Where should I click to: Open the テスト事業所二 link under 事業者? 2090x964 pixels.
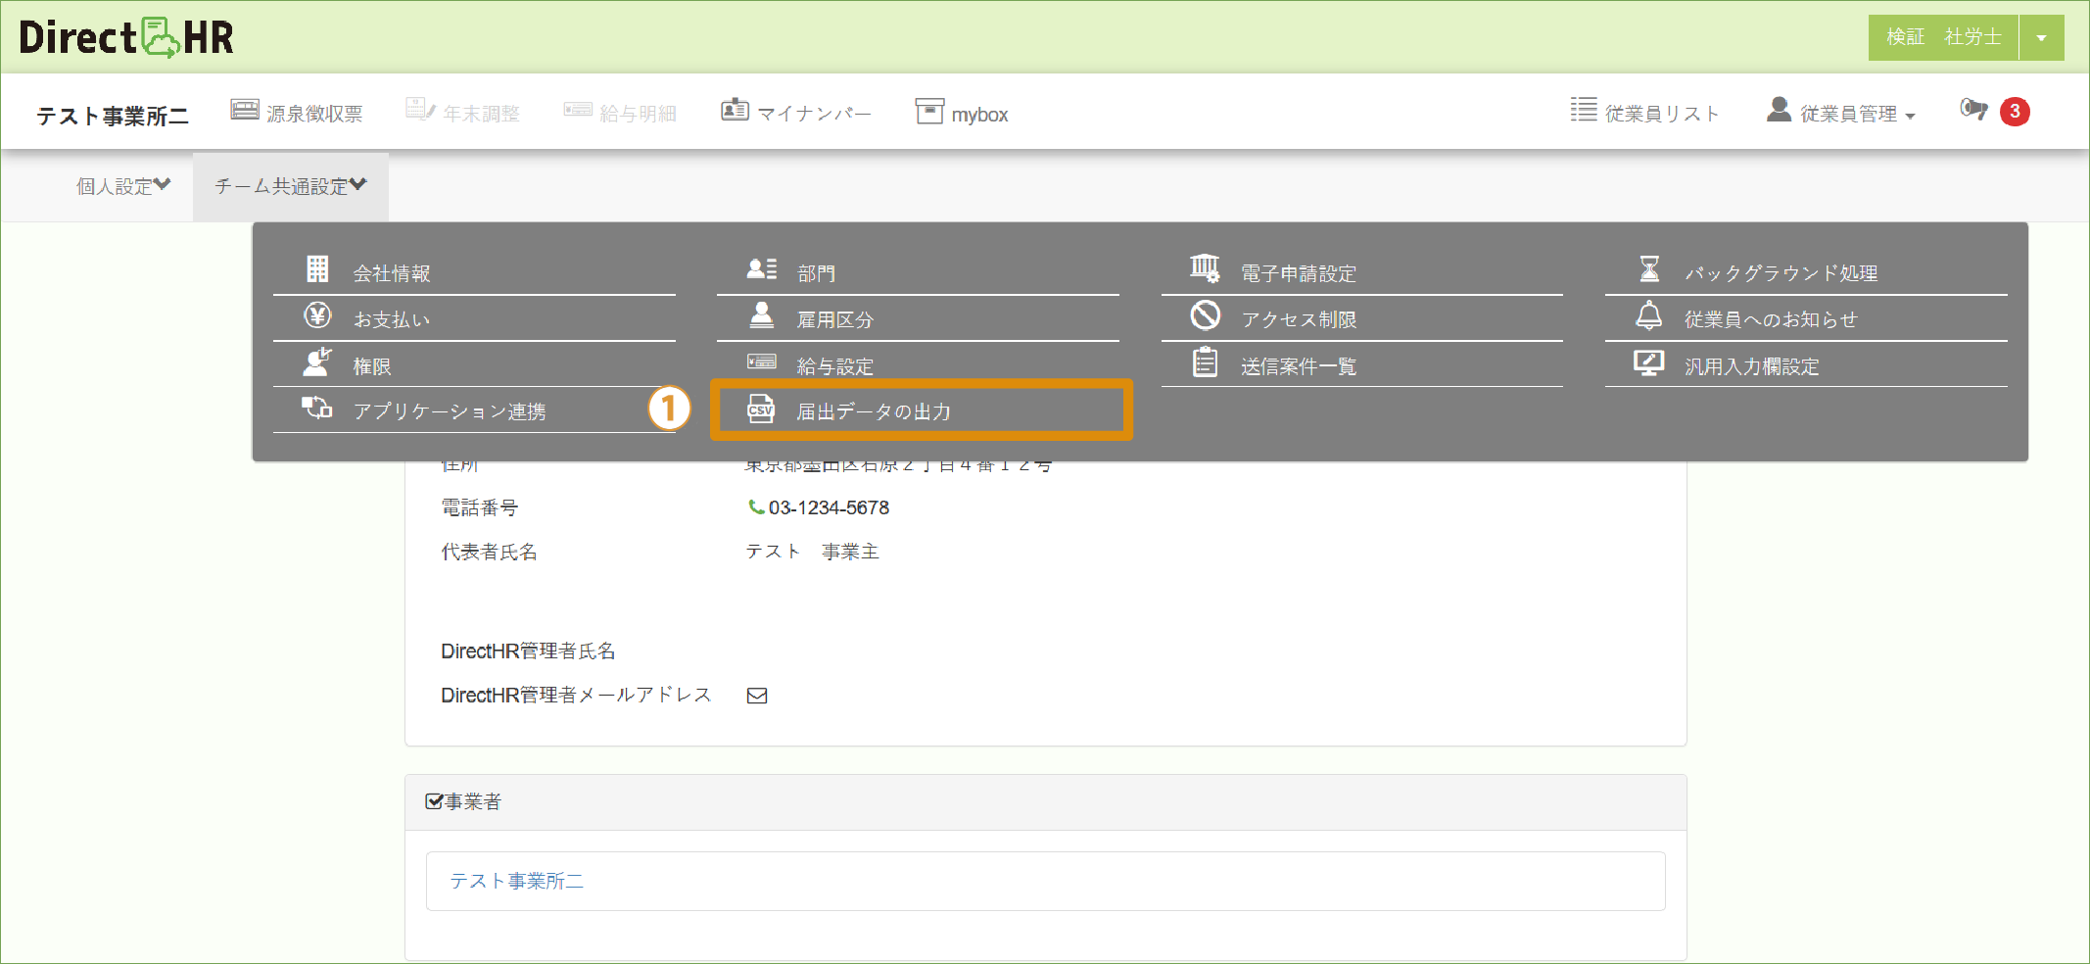(516, 881)
